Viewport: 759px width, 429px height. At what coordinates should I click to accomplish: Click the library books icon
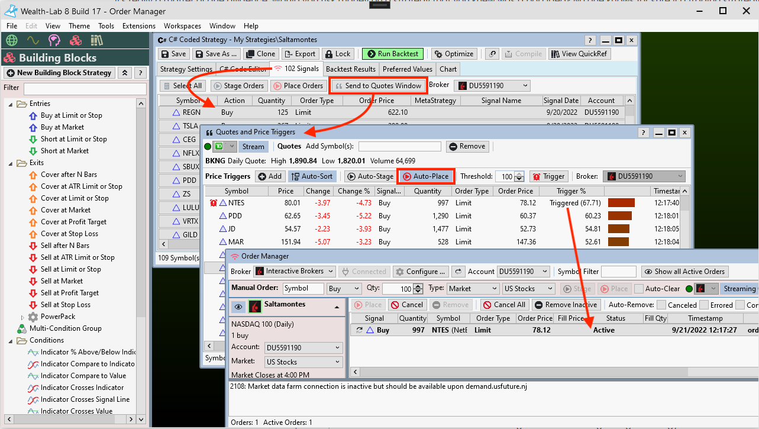pos(96,41)
